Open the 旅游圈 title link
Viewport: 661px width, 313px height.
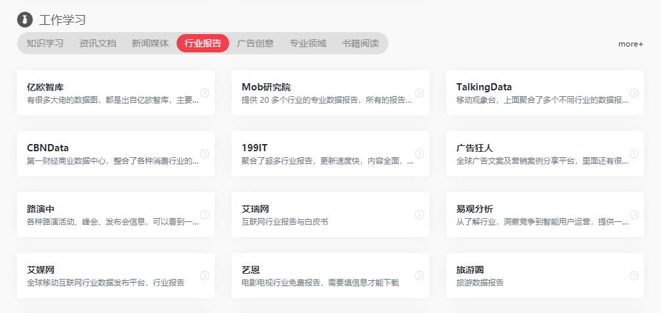click(470, 270)
